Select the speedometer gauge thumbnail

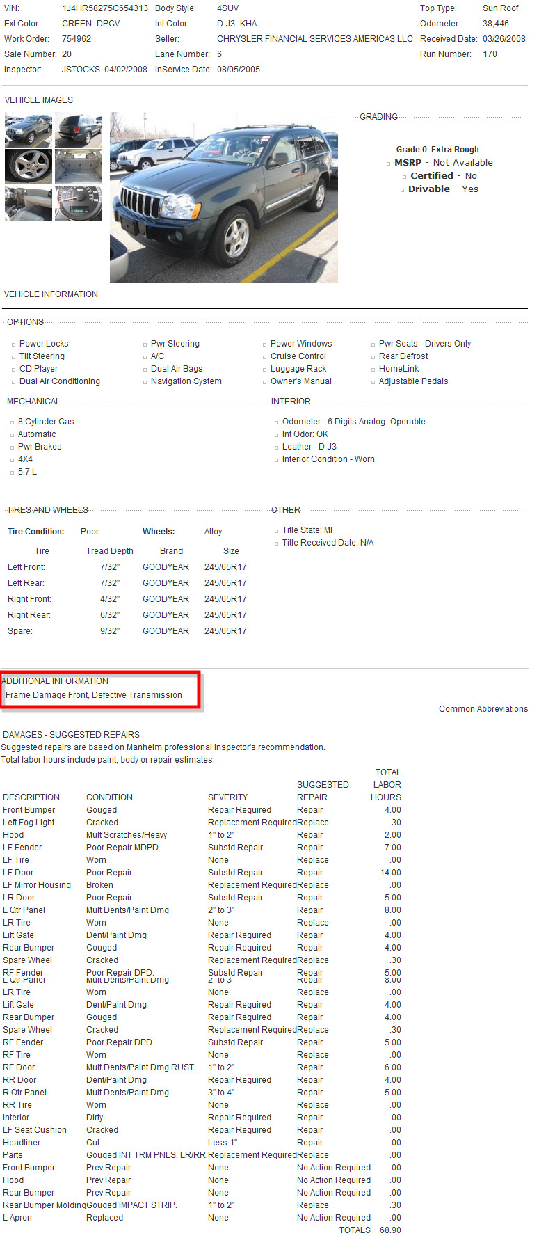click(79, 203)
